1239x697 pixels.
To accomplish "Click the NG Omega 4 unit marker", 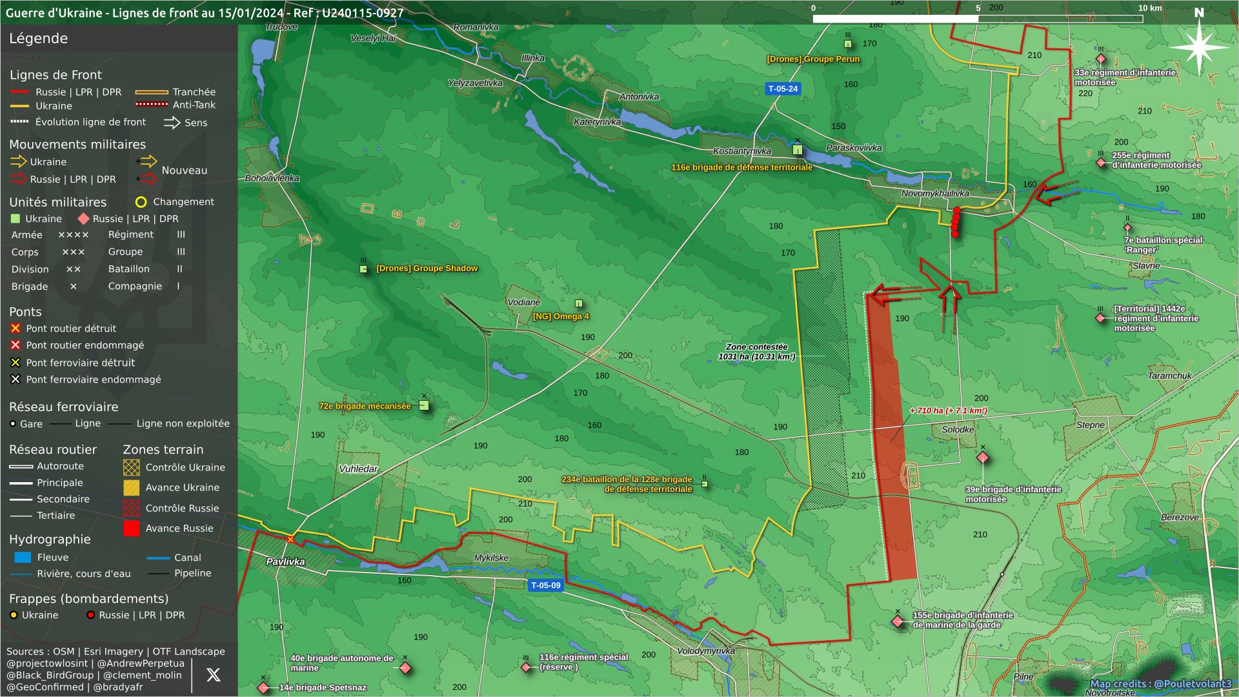I will [x=579, y=303].
